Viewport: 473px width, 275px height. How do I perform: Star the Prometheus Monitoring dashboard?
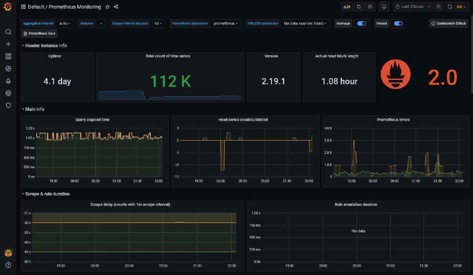[107, 6]
